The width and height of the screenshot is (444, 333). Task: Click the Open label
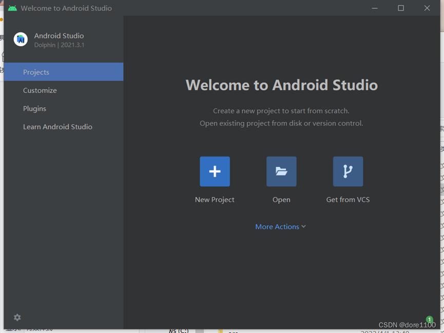[281, 200]
